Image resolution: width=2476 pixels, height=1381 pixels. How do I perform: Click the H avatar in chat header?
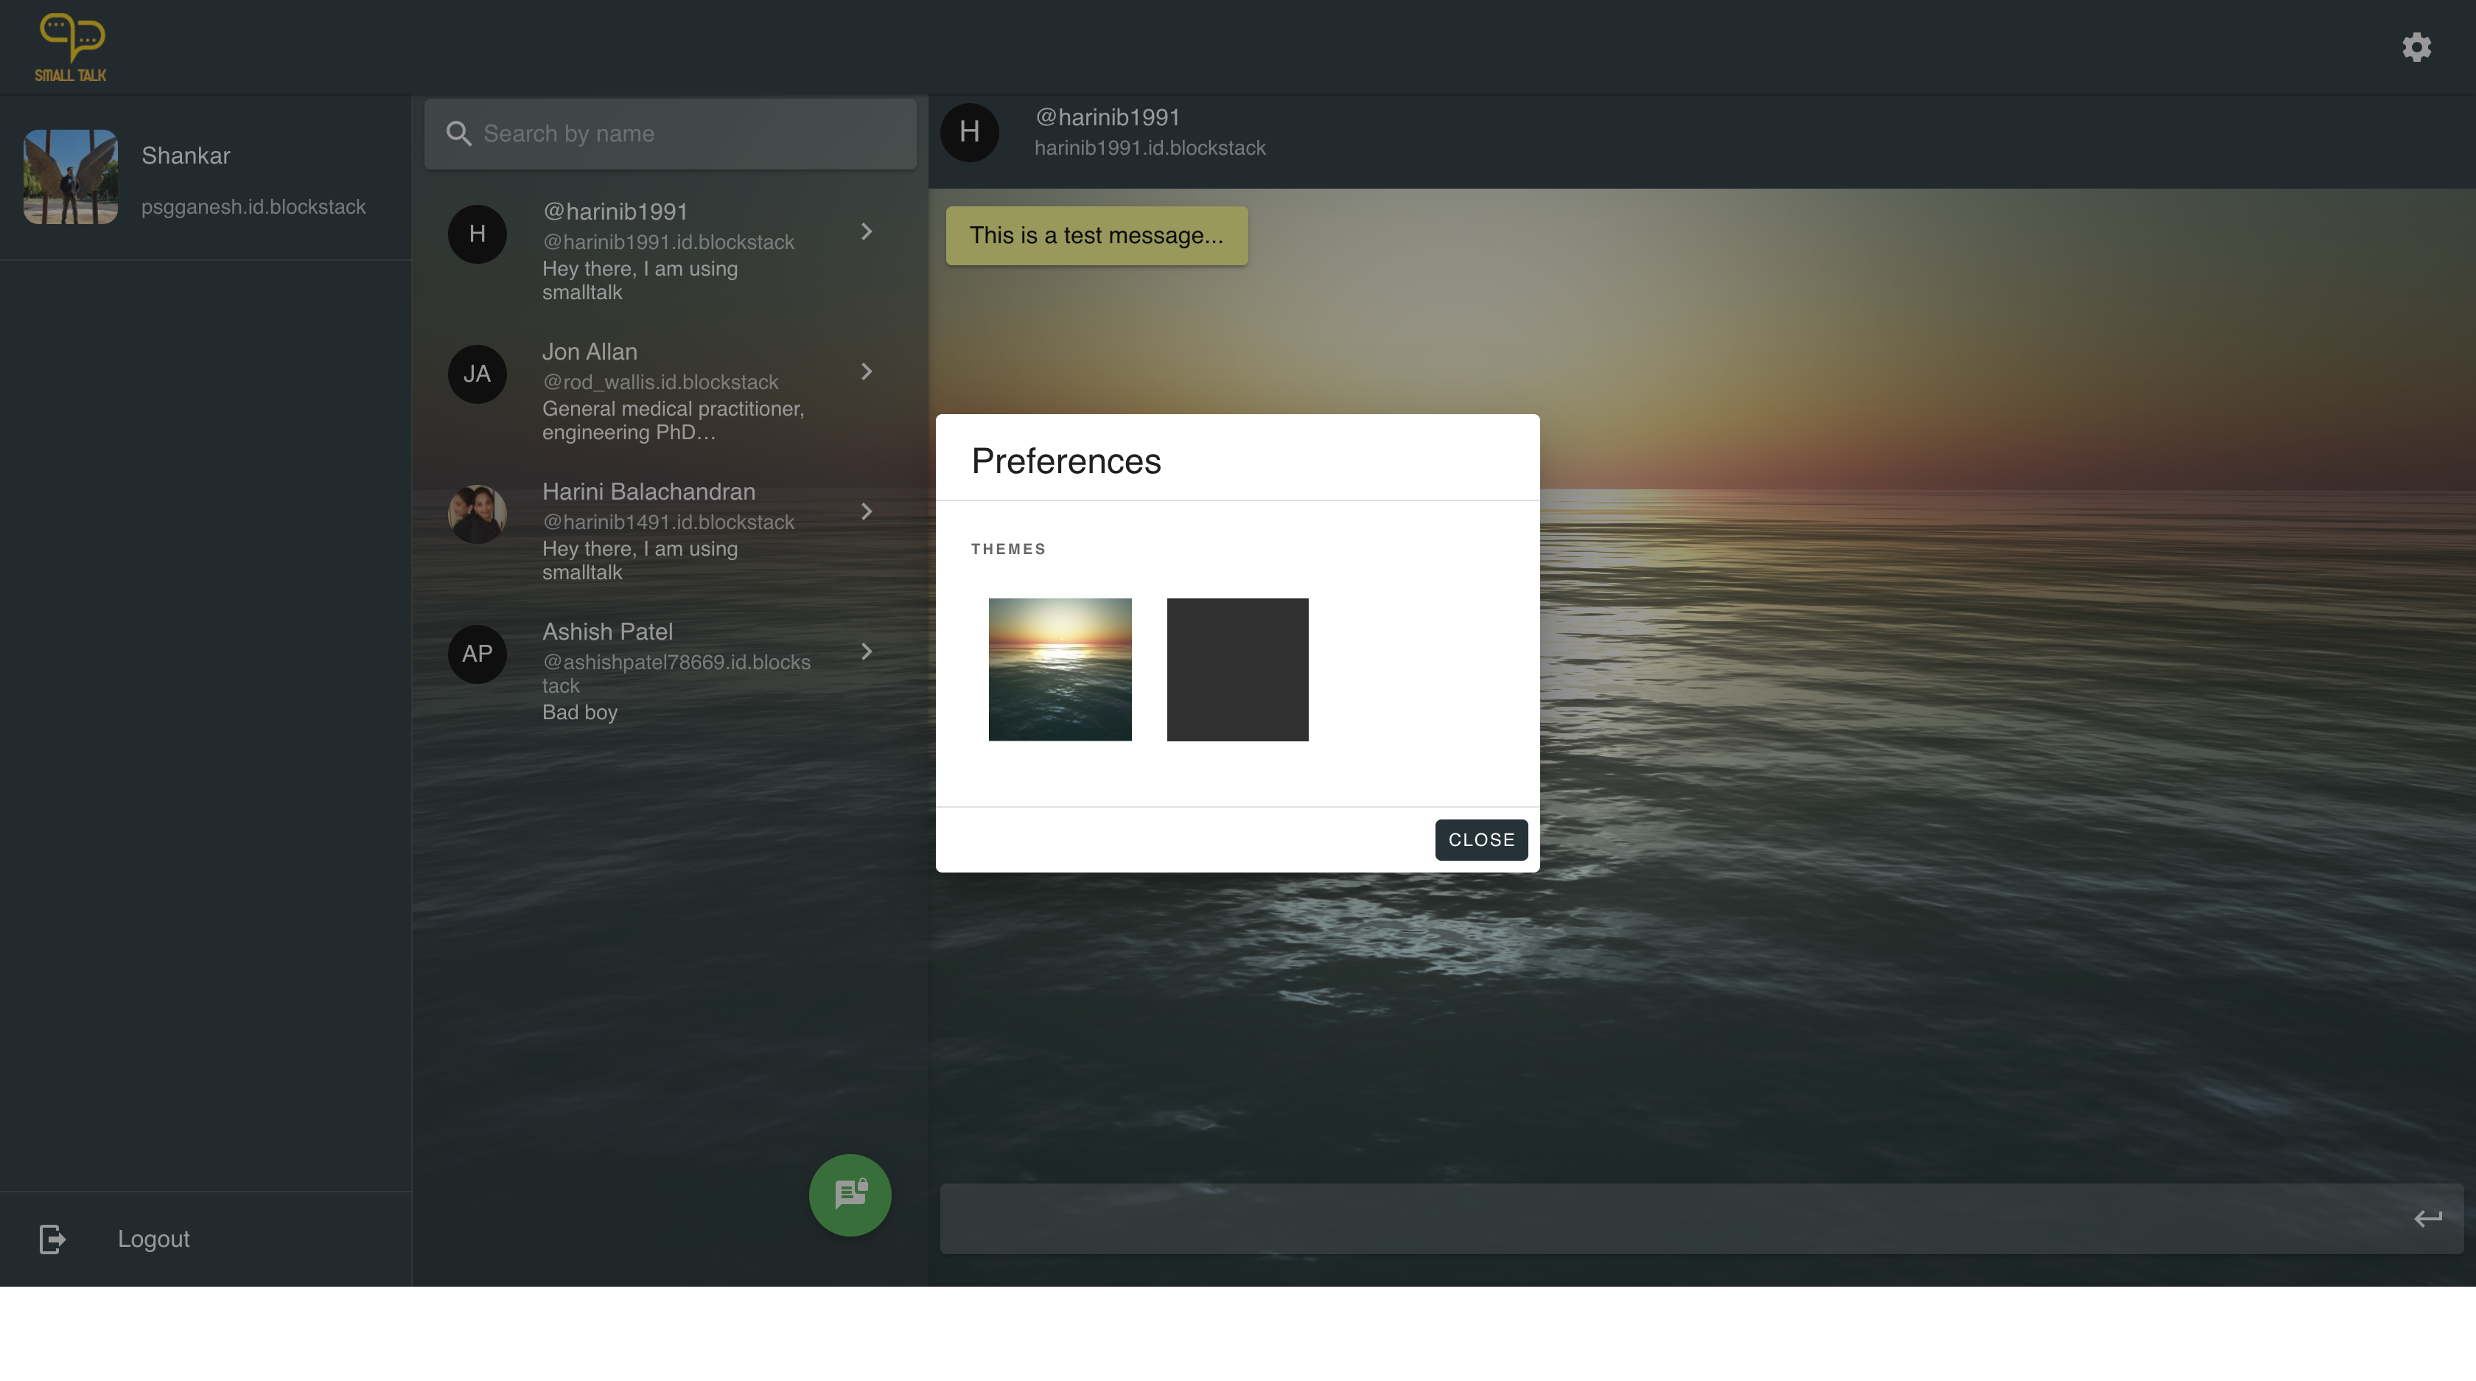969,132
